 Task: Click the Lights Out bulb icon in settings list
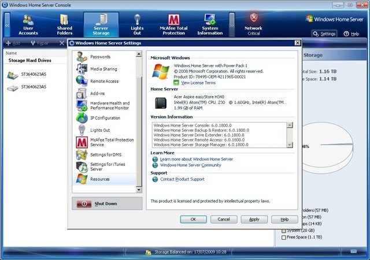(x=82, y=130)
